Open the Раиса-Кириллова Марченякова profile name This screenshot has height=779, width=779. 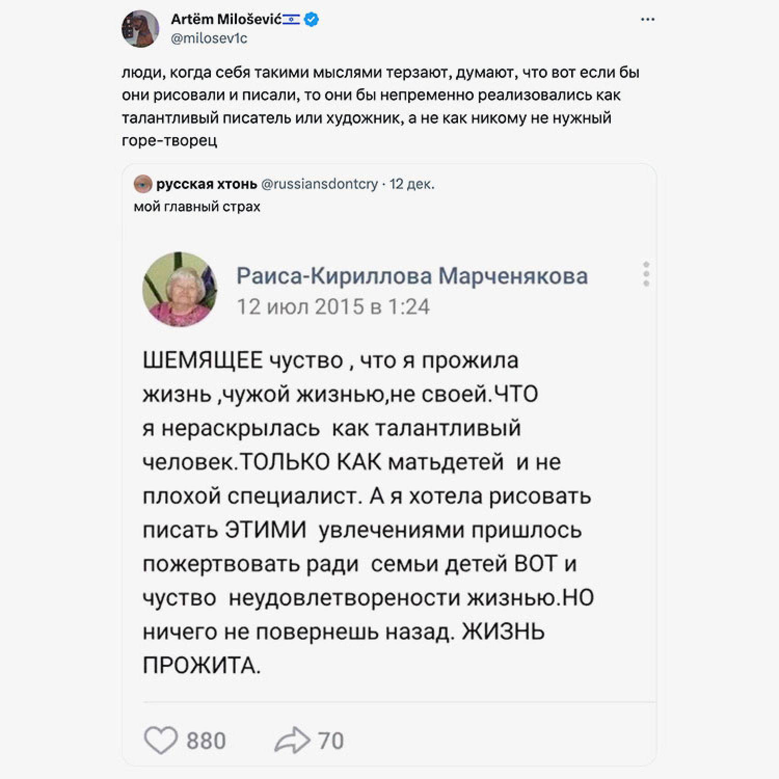[x=412, y=276]
